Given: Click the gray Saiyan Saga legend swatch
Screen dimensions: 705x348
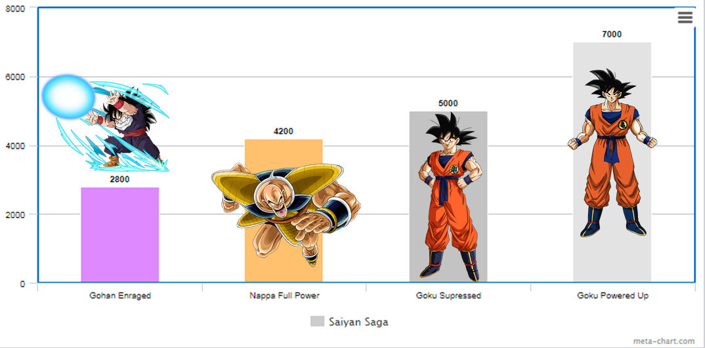Looking at the screenshot, I should pos(317,321).
